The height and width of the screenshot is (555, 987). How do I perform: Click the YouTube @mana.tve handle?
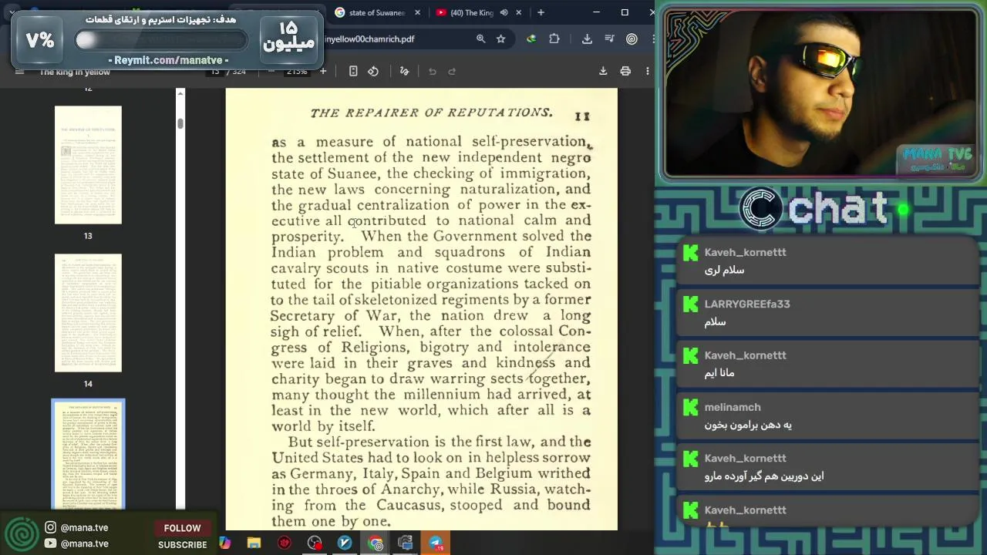84,543
